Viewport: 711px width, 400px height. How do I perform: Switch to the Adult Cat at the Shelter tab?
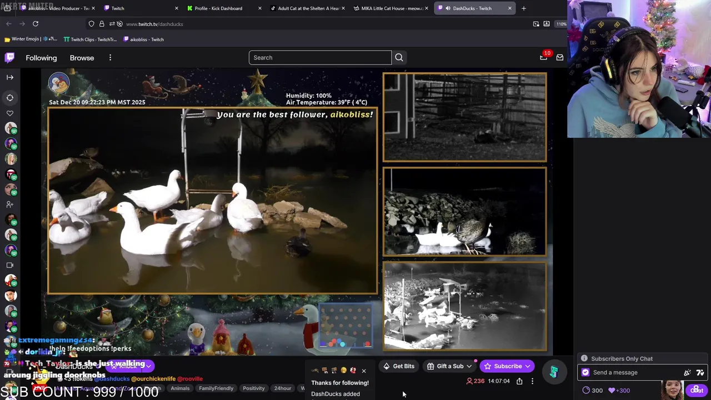(307, 8)
